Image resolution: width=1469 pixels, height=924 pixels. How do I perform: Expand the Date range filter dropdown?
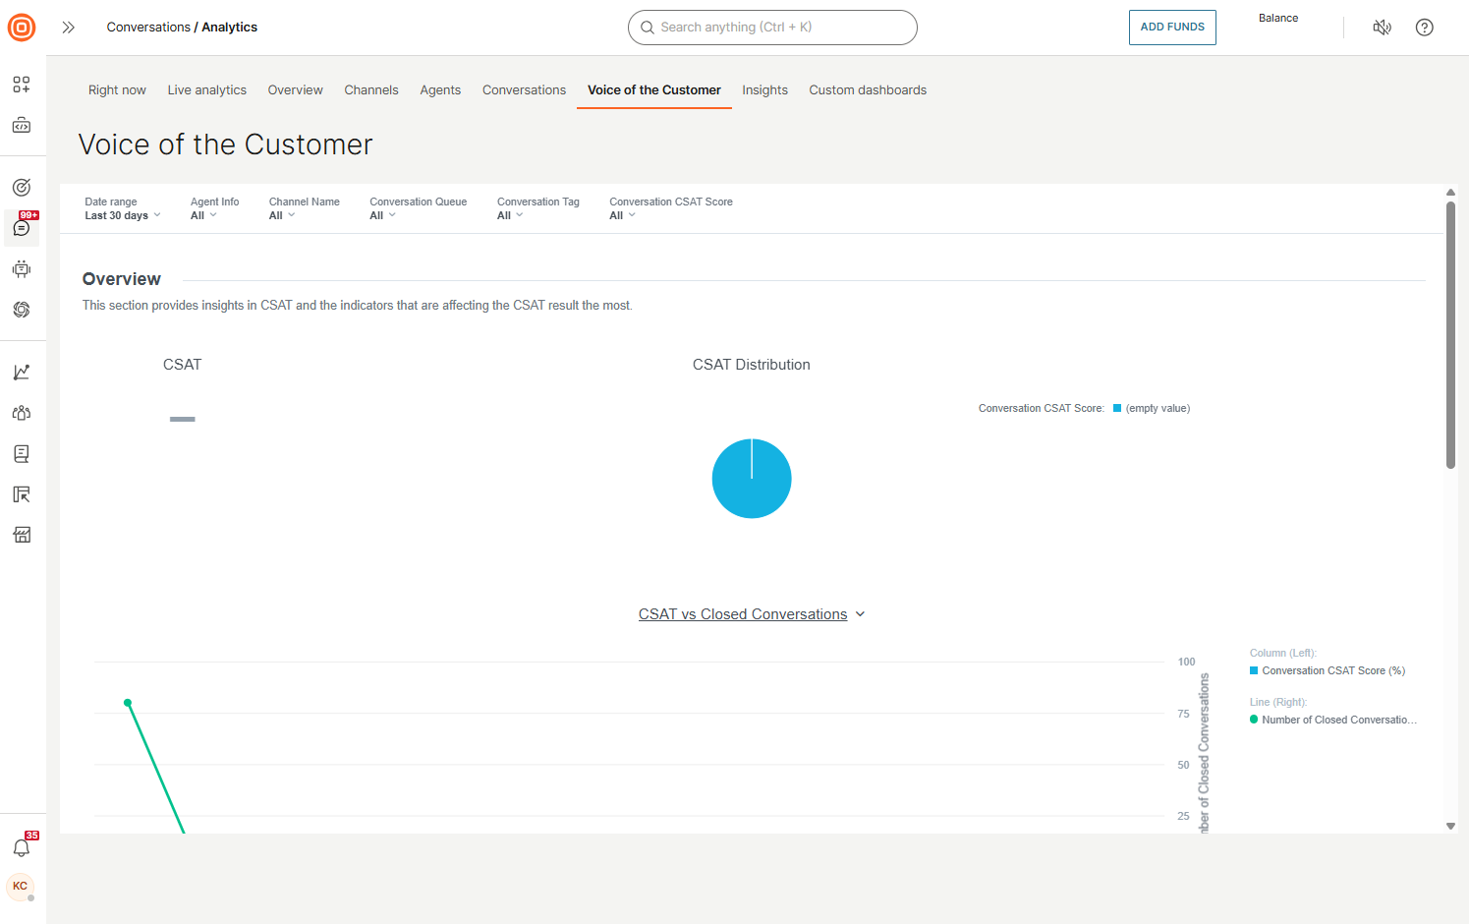122,214
